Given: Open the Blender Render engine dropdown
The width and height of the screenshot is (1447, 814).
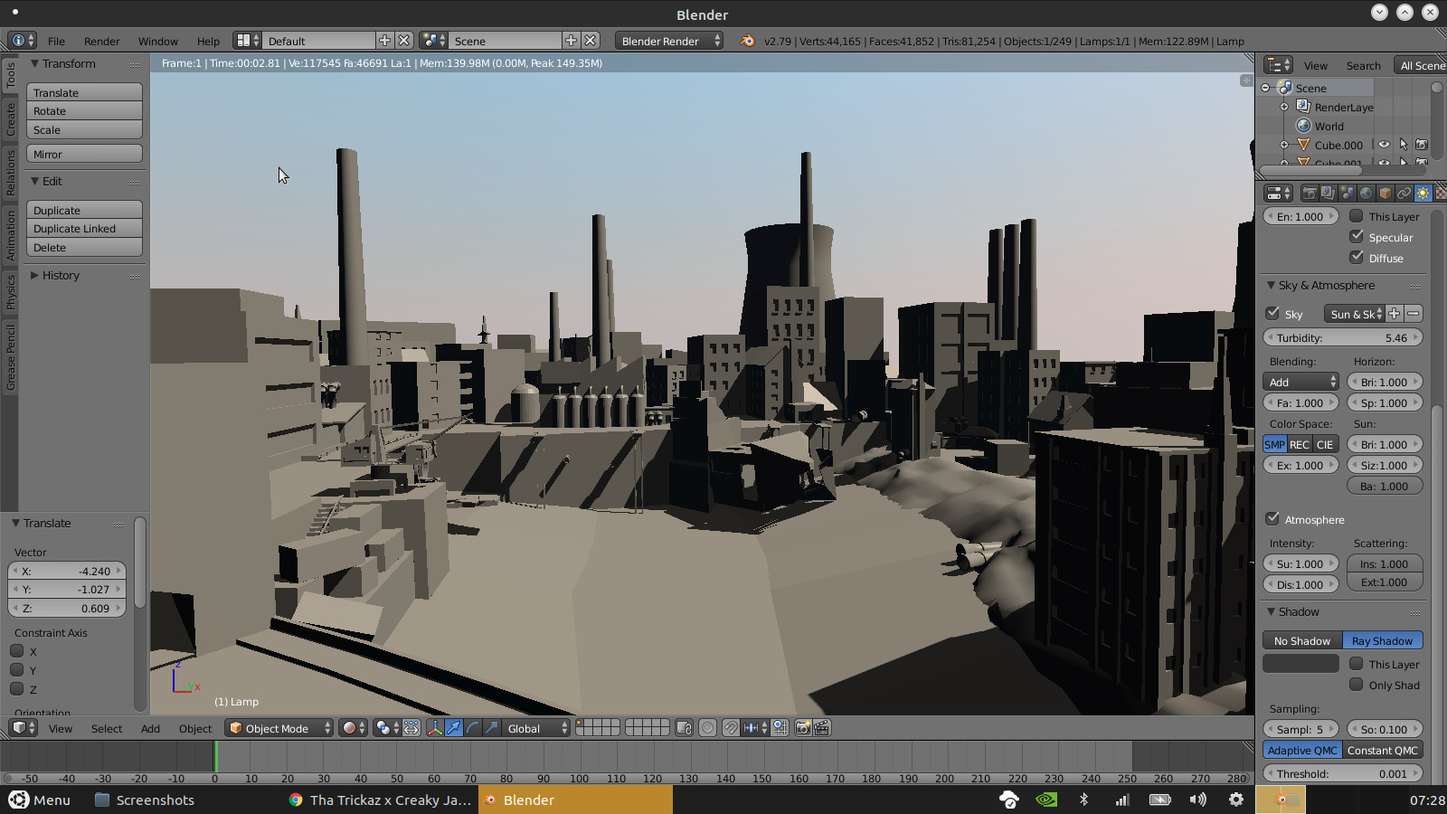Looking at the screenshot, I should [x=668, y=41].
